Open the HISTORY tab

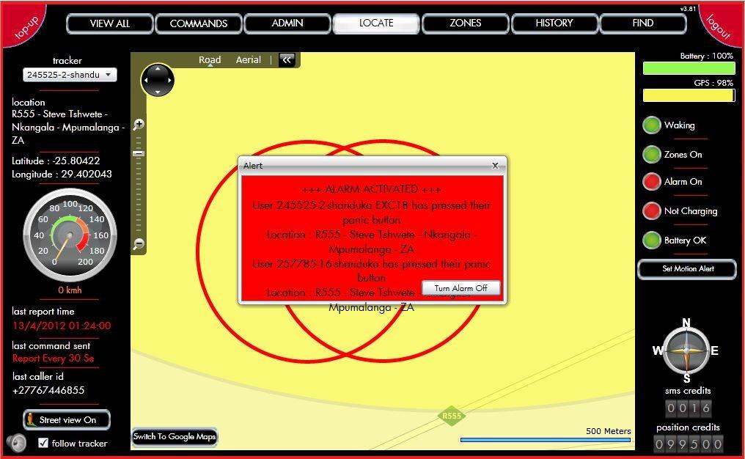pyautogui.click(x=554, y=23)
